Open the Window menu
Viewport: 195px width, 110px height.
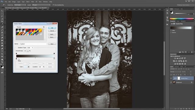click(x=45, y=2)
